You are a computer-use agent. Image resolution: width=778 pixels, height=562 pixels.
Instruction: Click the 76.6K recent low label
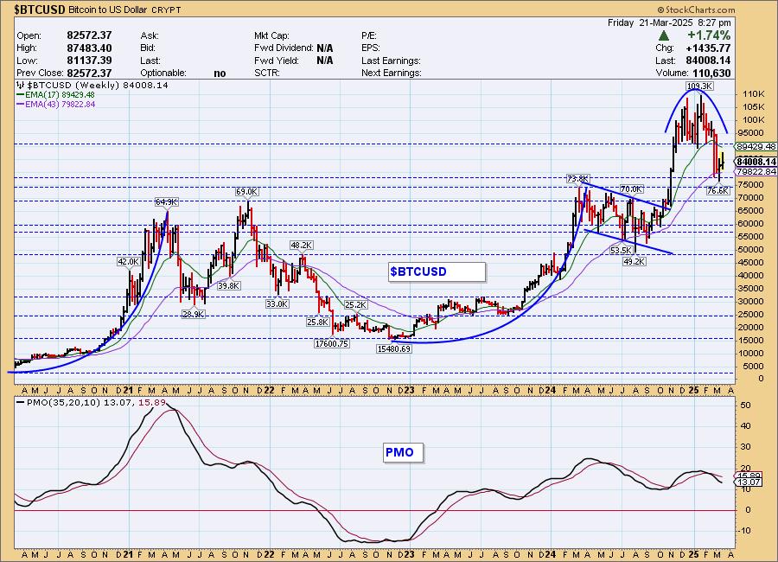pos(718,190)
